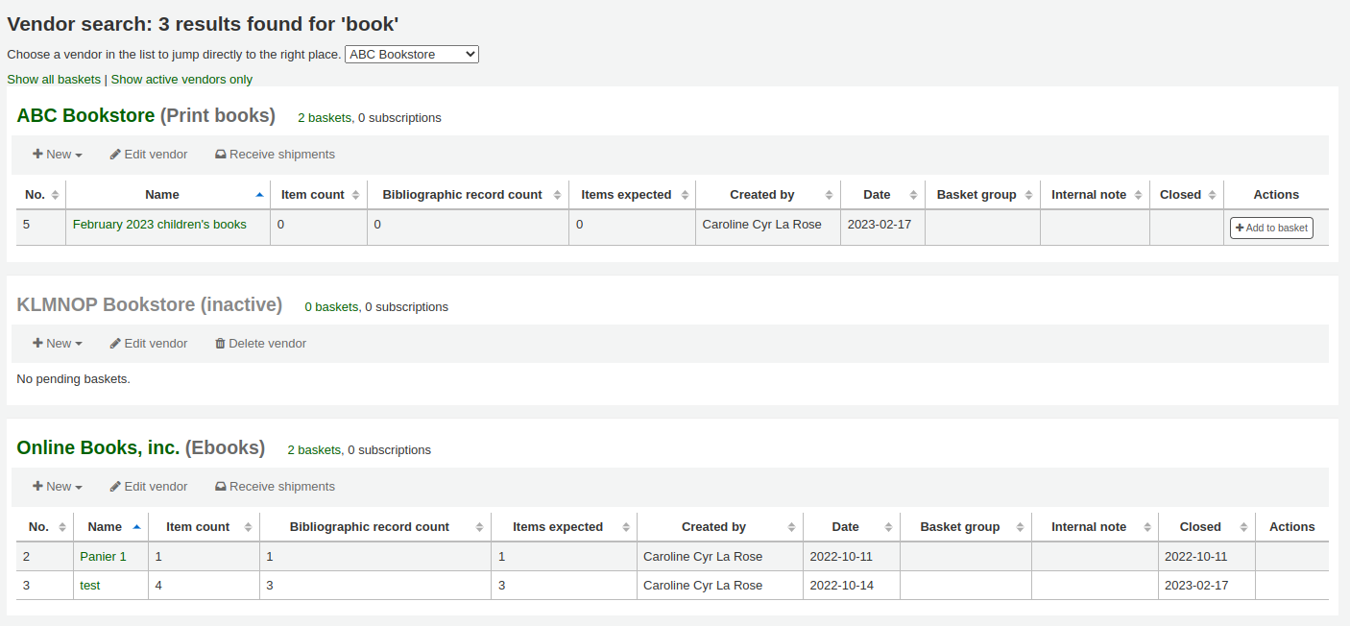Click sort icon on ABC Bookstore Item count column
Image resolution: width=1350 pixels, height=626 pixels.
355,195
